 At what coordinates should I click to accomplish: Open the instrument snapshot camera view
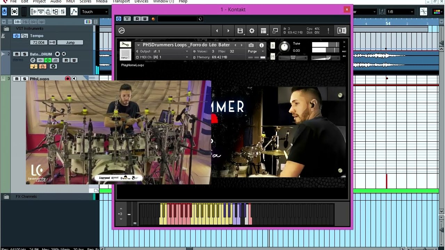251,45
